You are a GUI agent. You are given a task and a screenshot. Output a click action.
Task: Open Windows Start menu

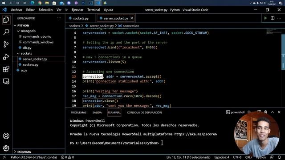tap(4, 3)
